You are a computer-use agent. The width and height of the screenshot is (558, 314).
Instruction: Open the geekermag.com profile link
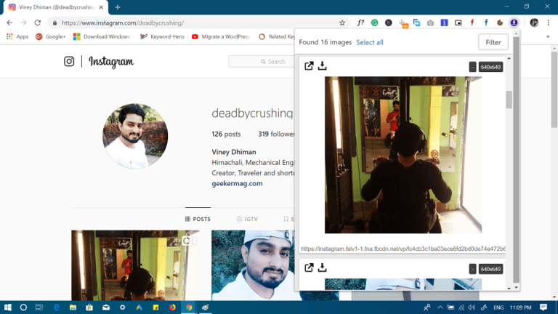click(x=236, y=183)
